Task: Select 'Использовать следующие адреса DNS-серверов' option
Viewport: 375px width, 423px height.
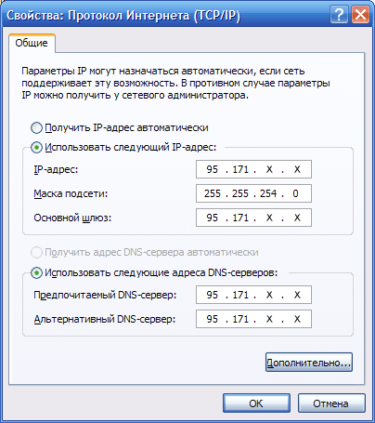Action: (36, 273)
